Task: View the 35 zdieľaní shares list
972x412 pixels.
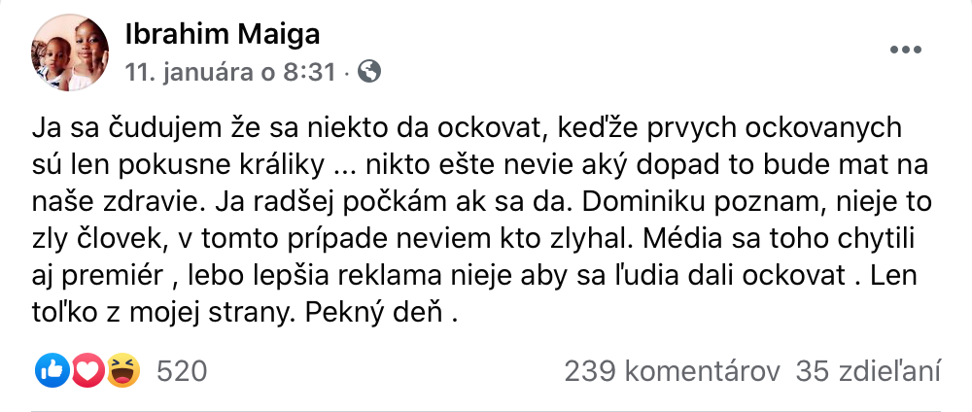Action: (868, 370)
